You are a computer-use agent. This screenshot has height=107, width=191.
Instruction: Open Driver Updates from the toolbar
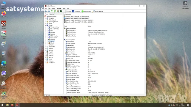pyautogui.click(x=98, y=11)
